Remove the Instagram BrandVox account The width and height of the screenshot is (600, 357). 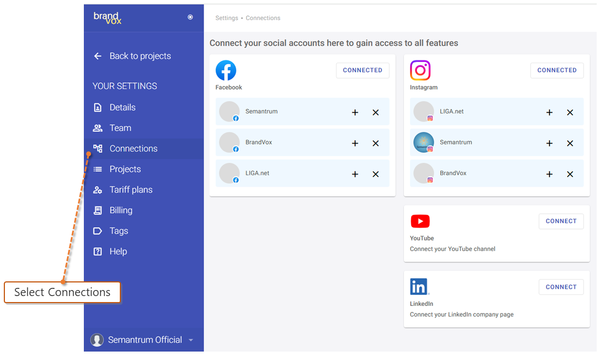point(570,175)
